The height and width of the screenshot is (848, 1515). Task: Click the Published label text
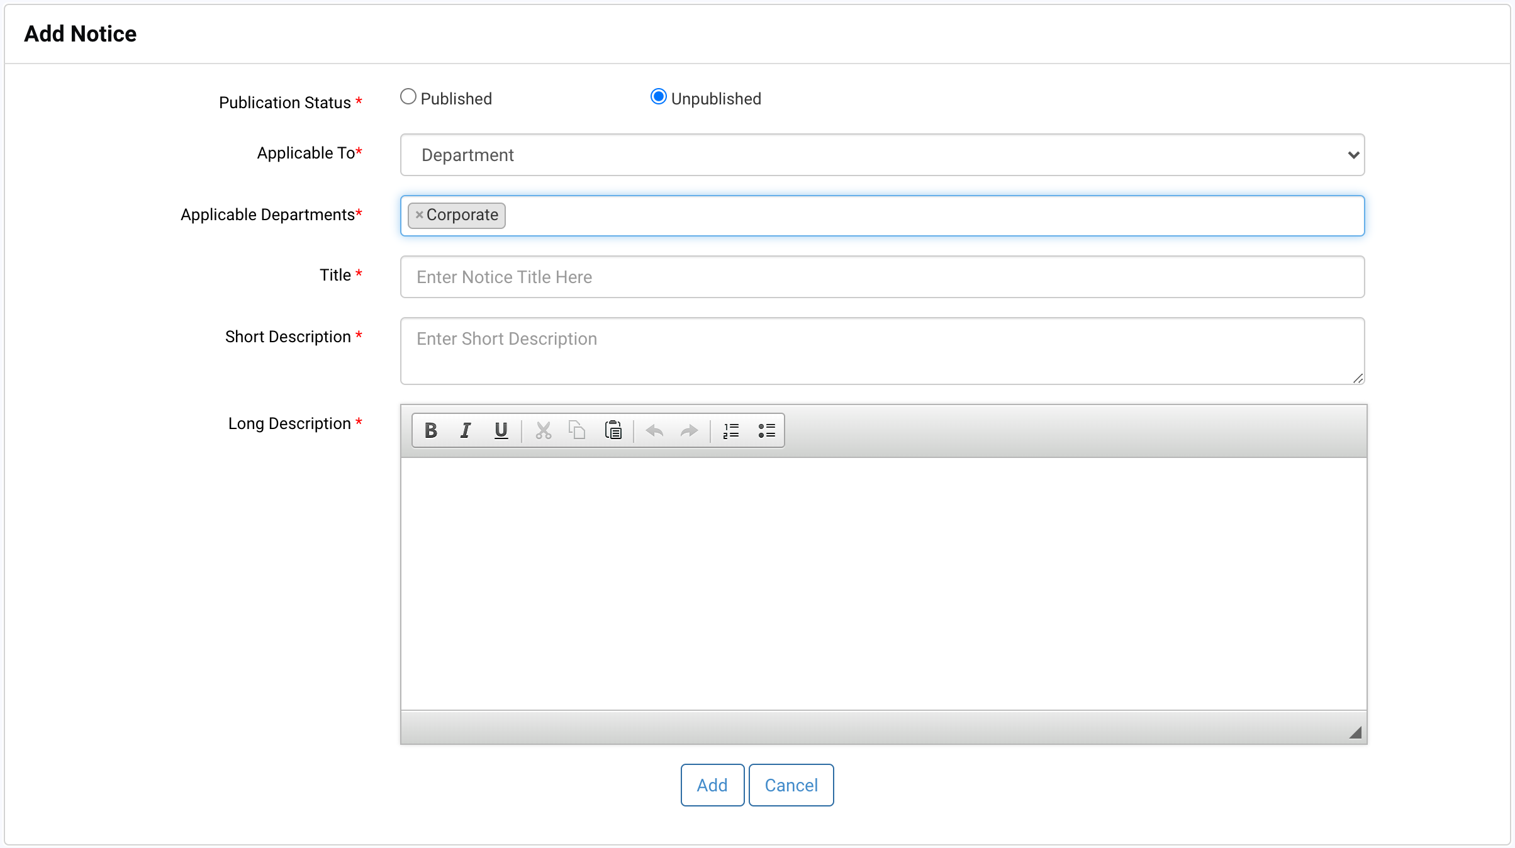[456, 99]
